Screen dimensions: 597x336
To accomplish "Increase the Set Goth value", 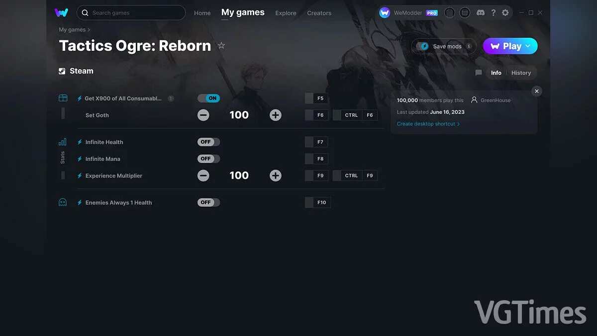I will pyautogui.click(x=276, y=115).
